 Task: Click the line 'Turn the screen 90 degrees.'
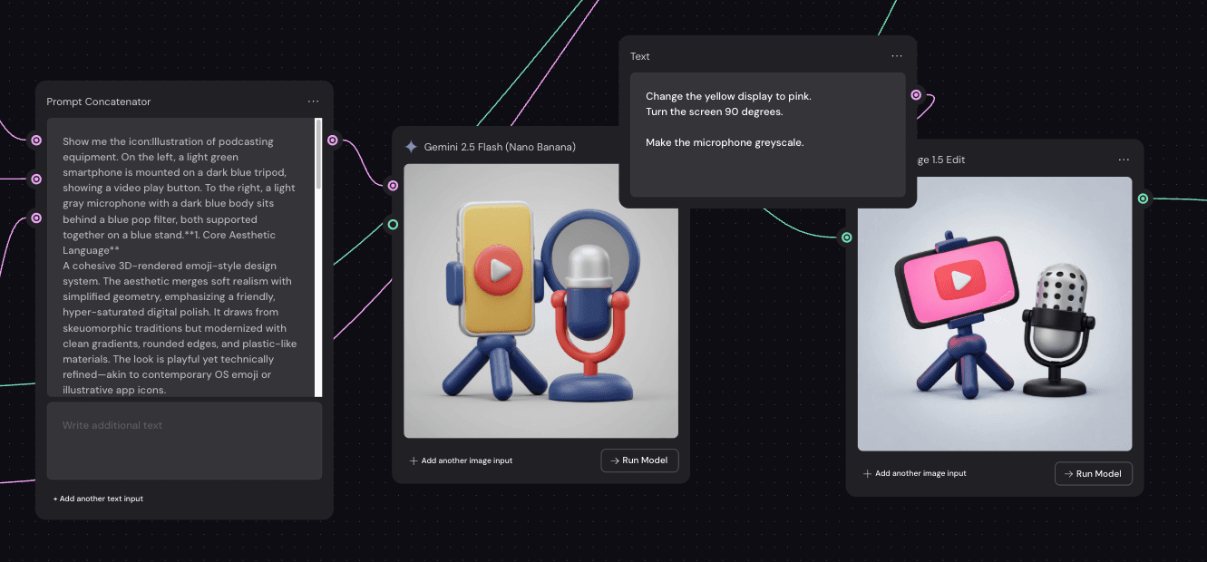(x=714, y=111)
